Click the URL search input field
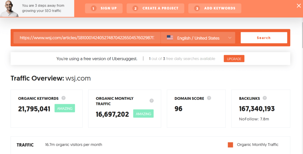 pos(87,38)
